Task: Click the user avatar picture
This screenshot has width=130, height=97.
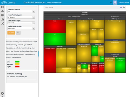Action: [x=115, y=3]
